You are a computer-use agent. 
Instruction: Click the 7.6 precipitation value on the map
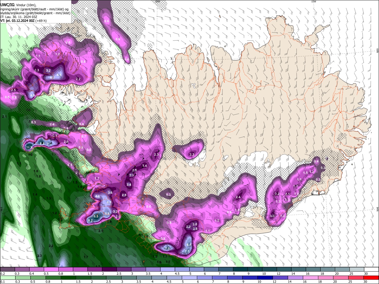(x=167, y=248)
